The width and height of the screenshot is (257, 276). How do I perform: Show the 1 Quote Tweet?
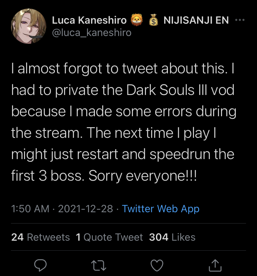tap(109, 237)
